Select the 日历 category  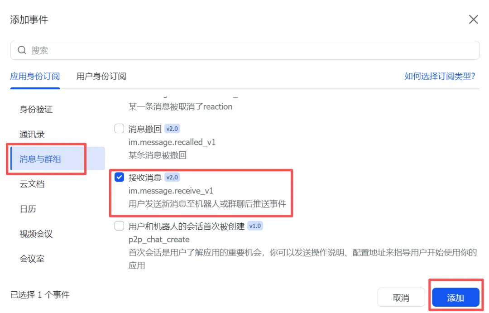click(x=28, y=209)
